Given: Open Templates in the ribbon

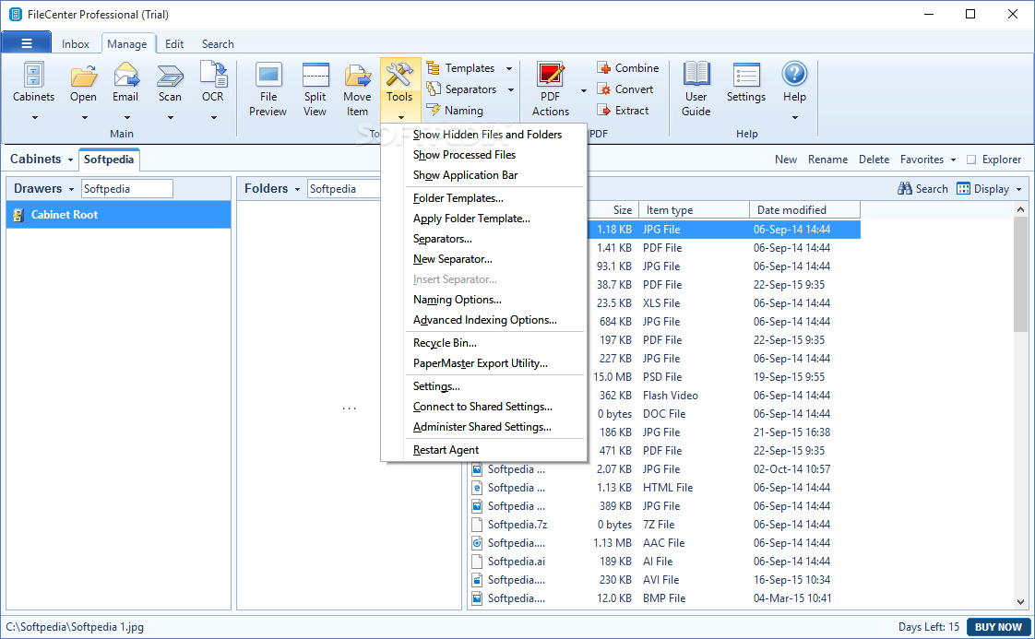Looking at the screenshot, I should click(461, 68).
